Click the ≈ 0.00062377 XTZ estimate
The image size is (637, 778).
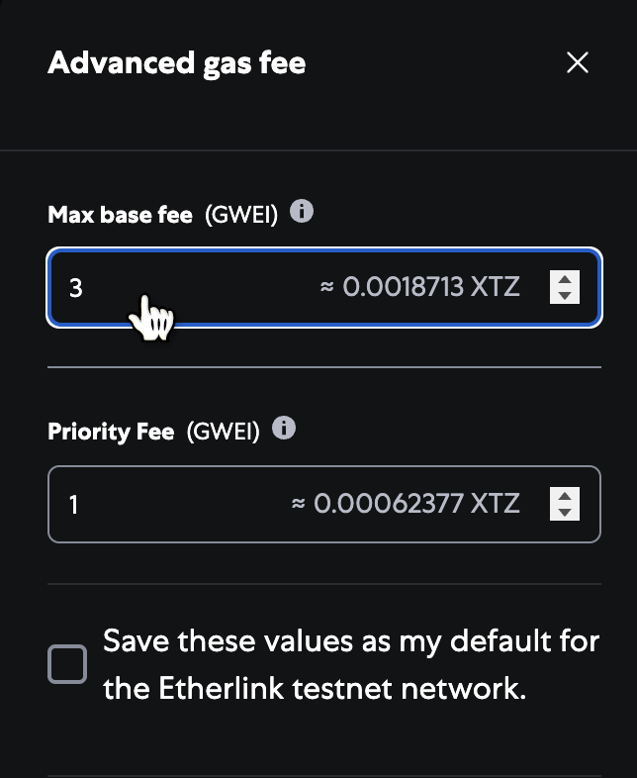coord(406,505)
